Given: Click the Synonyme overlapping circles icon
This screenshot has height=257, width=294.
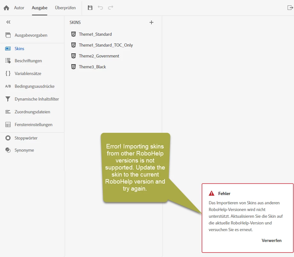Looking at the screenshot, I should tap(8, 150).
